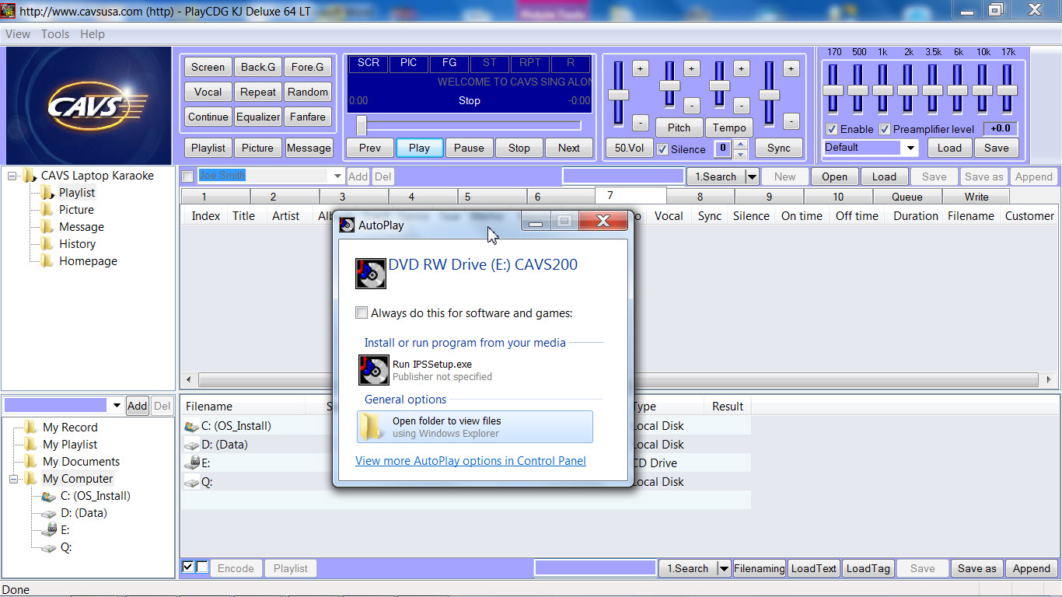Click the DVD RW Drive CAVS200 disc icon

(371, 274)
